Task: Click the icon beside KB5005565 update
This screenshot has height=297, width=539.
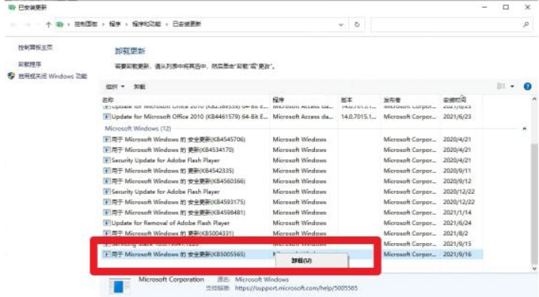Action: (106, 254)
